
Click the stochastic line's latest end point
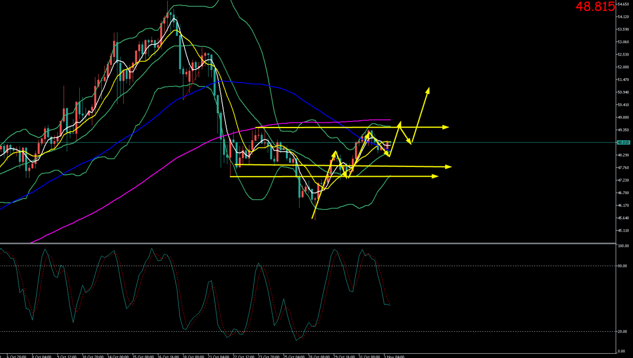point(389,305)
